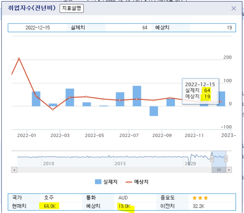Click the tallest blue bar near 2022-07

coord(137,96)
